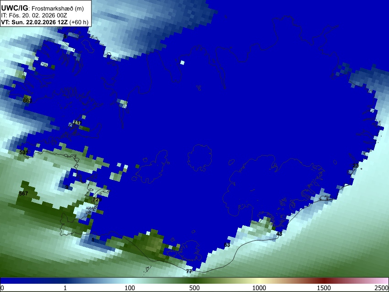Click the initial time line 'IT: Fös. 20. 02. 2026 00Z'
This screenshot has width=389, height=292.
pos(34,16)
